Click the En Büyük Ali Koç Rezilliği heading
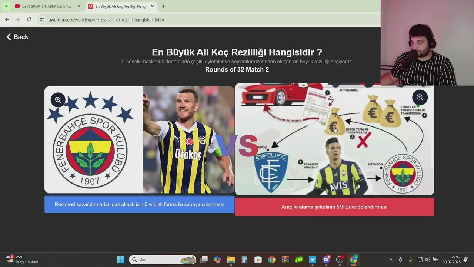 [x=237, y=52]
